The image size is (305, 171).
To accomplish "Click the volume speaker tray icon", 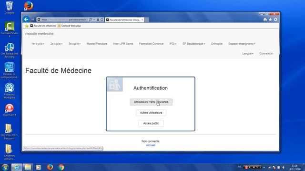I will pos(284,167).
